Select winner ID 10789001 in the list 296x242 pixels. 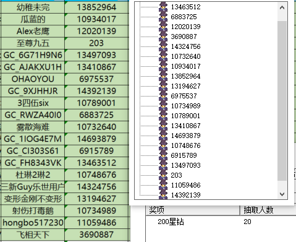coord(185,116)
